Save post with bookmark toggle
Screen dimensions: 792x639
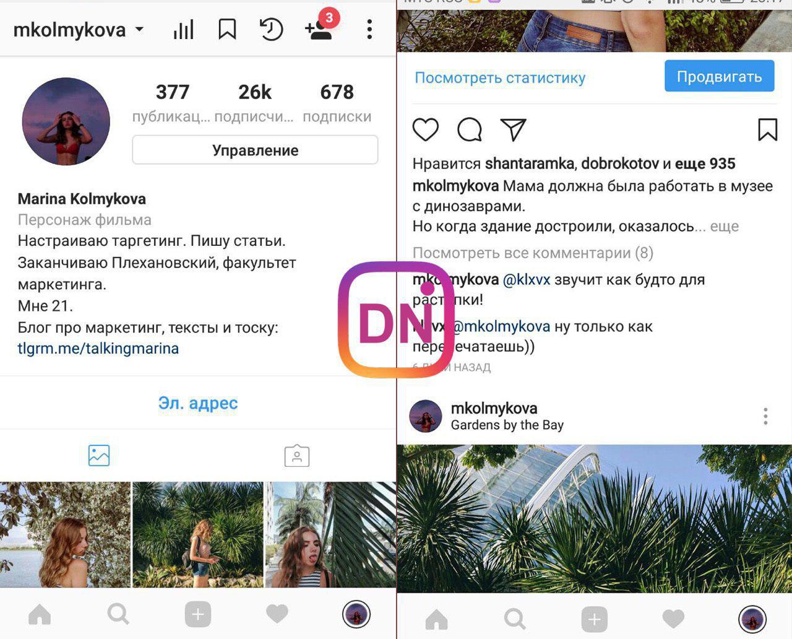point(767,129)
